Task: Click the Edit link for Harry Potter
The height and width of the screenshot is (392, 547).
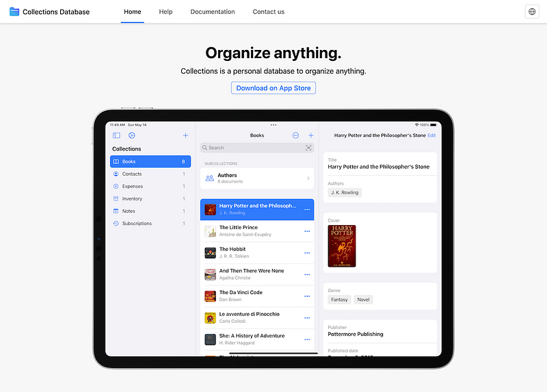Action: click(x=431, y=135)
